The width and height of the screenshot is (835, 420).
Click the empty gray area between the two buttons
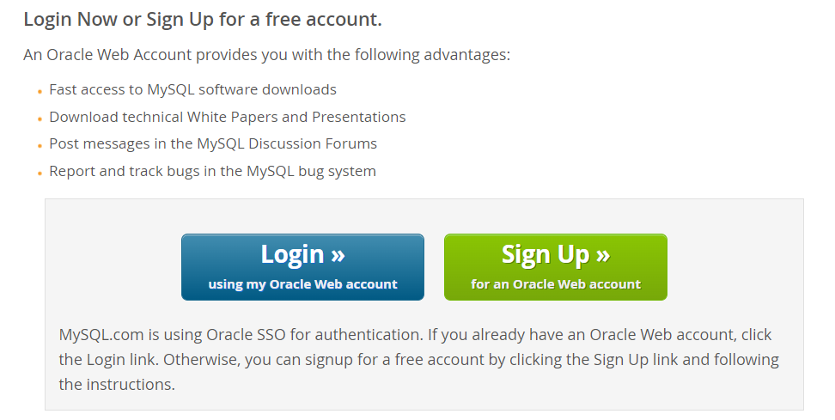point(434,266)
